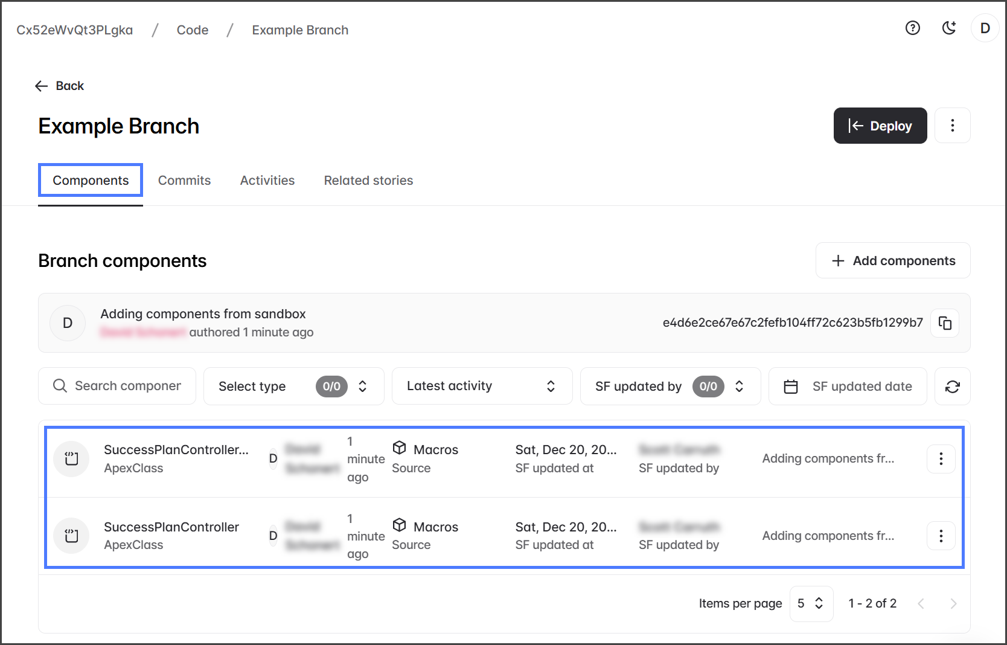Click the Back arrow link
Viewport: 1007px width, 645px height.
(x=59, y=86)
